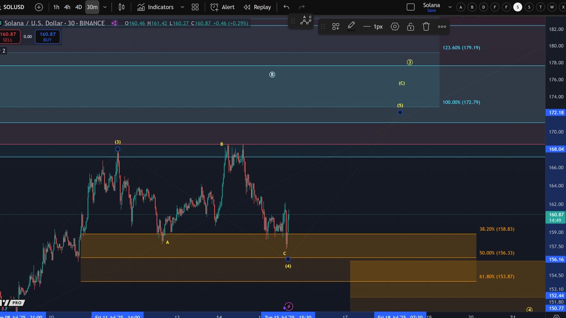The width and height of the screenshot is (566, 318).
Task: Click the 152.44 price scale label
Action: pyautogui.click(x=556, y=295)
